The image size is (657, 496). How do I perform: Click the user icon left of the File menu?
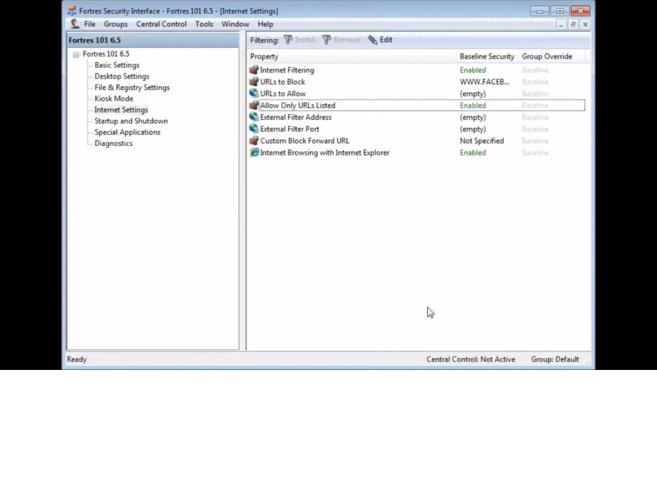pyautogui.click(x=75, y=24)
